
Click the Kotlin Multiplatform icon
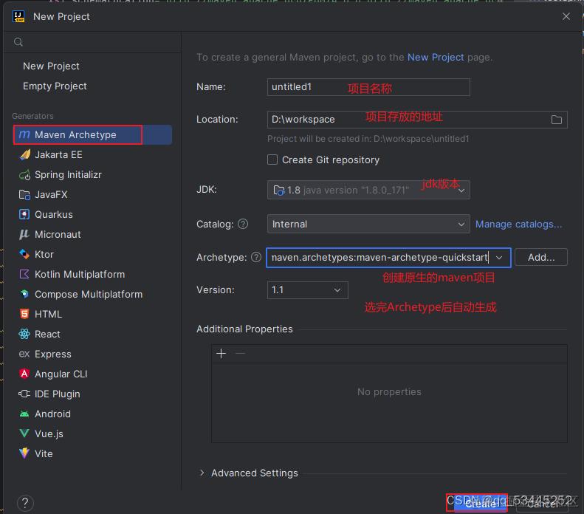click(24, 274)
